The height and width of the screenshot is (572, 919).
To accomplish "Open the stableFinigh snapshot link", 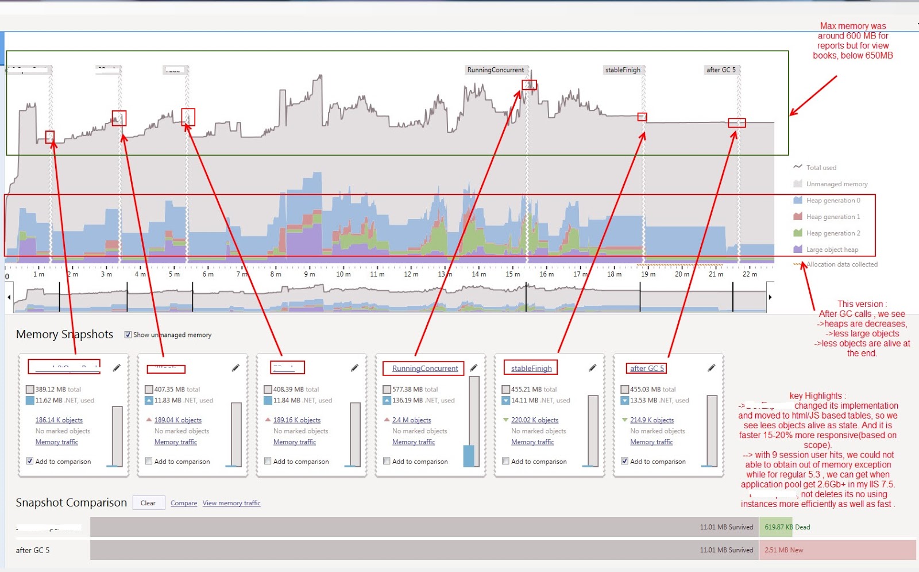I will point(531,368).
